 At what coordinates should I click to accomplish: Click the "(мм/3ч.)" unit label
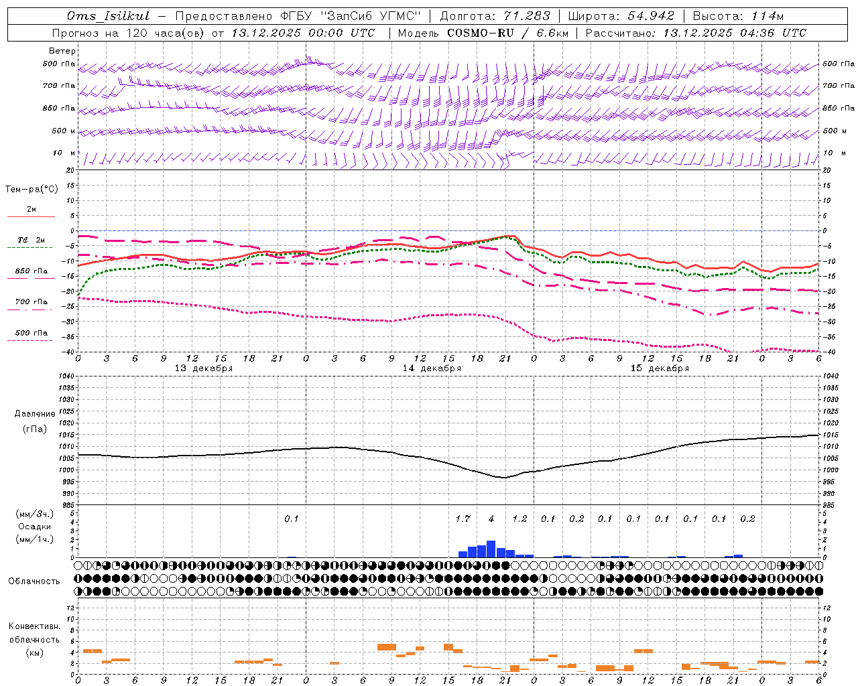coord(34,514)
